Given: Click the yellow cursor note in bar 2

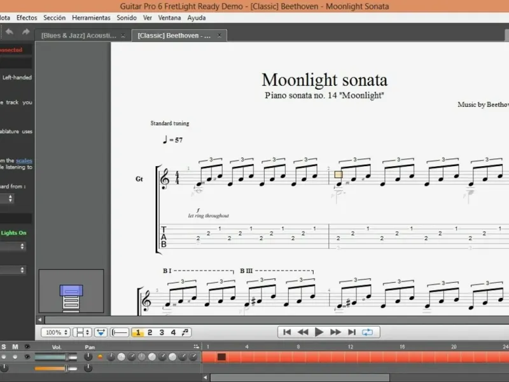Looking at the screenshot, I should tap(338, 174).
